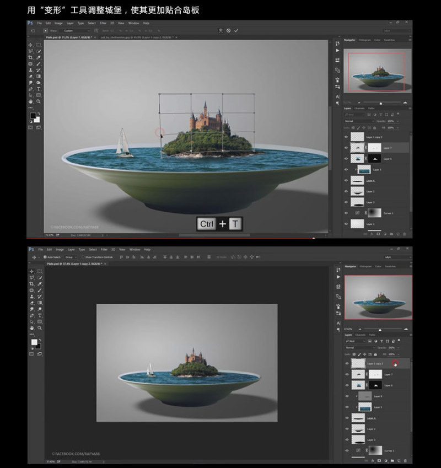Open the Image menu in top window

tap(58, 23)
